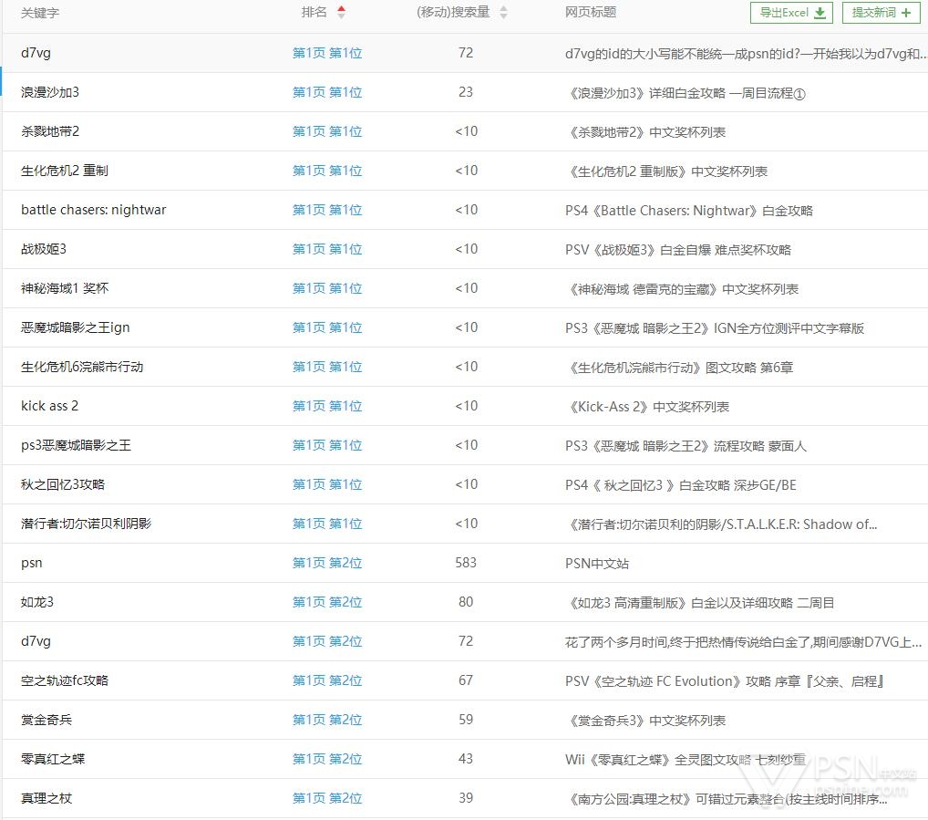Click page title 《杀戮地带2》中文奖杯列表
Viewport: 928px width, 820px height.
tap(645, 132)
